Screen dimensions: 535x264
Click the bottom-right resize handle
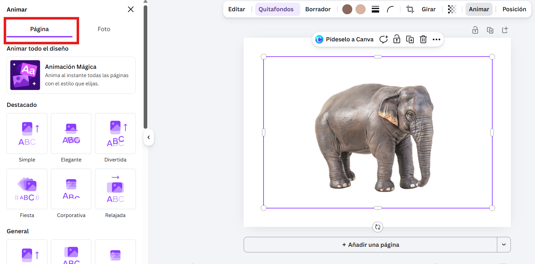492,208
